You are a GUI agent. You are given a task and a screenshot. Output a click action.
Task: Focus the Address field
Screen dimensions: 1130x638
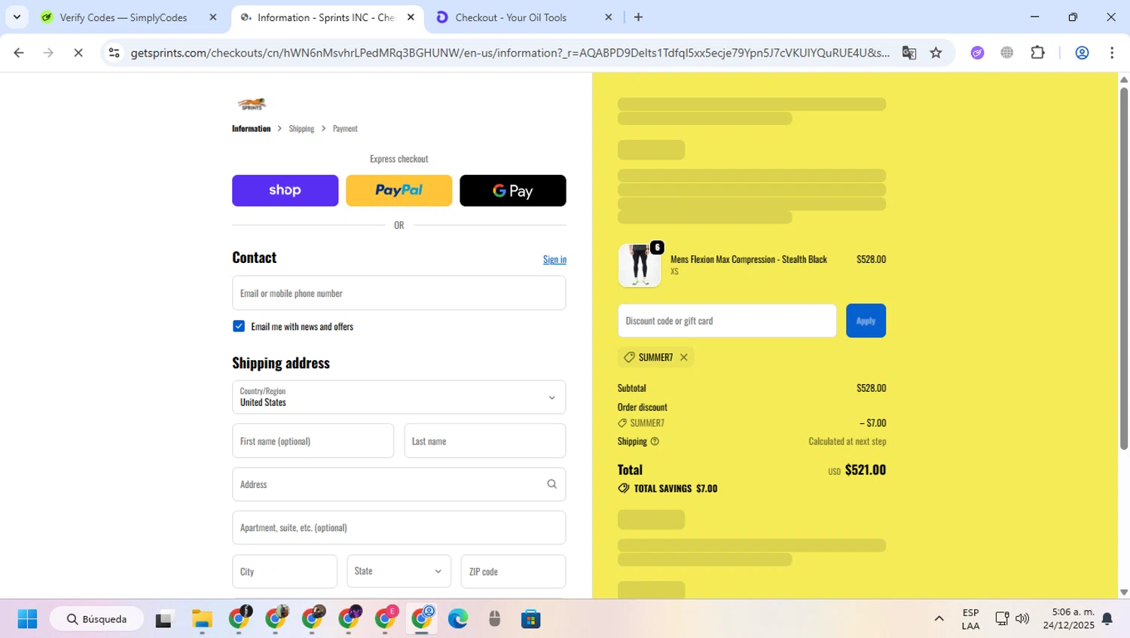point(399,484)
